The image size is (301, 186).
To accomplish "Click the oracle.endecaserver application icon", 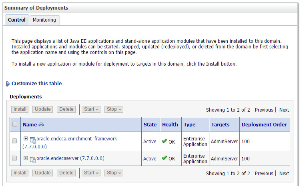I will point(33,160).
